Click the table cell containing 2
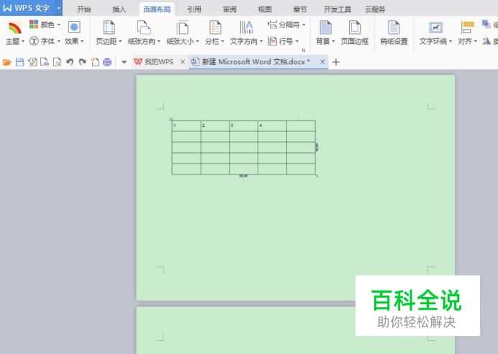Image resolution: width=498 pixels, height=354 pixels. [215, 126]
